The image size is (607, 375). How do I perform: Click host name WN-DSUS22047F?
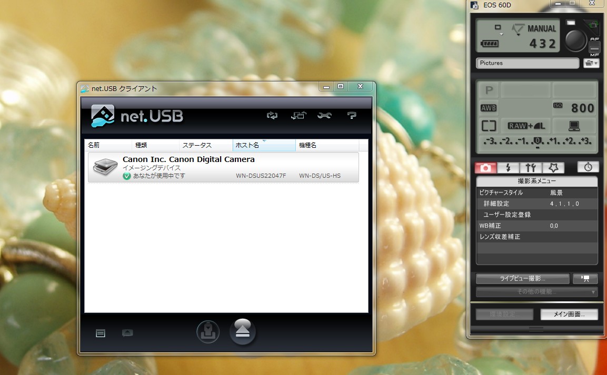pos(261,176)
